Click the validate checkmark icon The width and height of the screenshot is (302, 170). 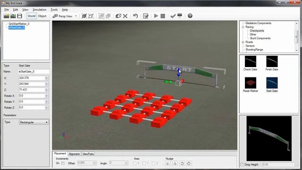click(x=173, y=16)
